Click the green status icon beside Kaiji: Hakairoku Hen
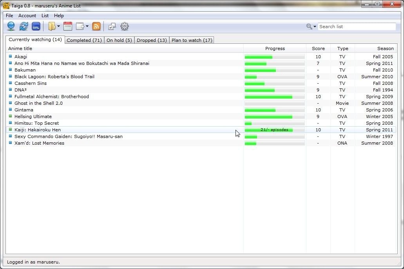The image size is (404, 269). pos(10,130)
